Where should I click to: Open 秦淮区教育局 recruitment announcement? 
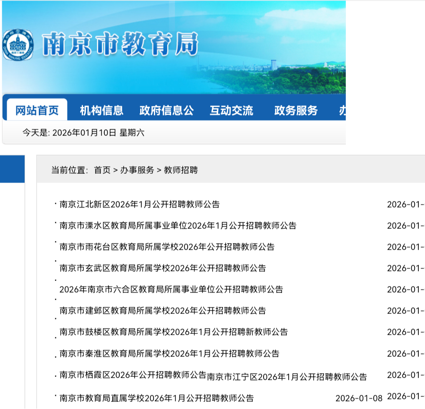pos(169,354)
